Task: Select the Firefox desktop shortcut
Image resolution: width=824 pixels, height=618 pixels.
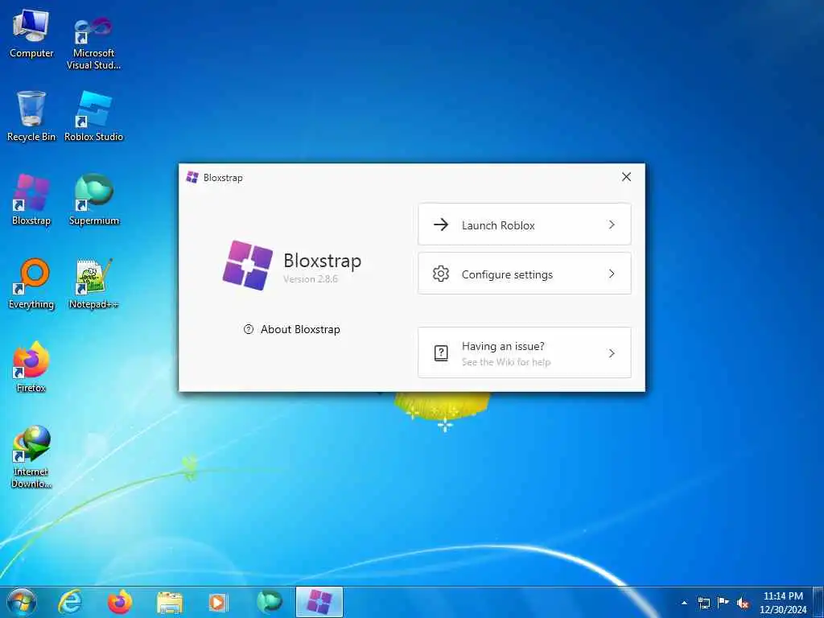Action: click(x=31, y=367)
